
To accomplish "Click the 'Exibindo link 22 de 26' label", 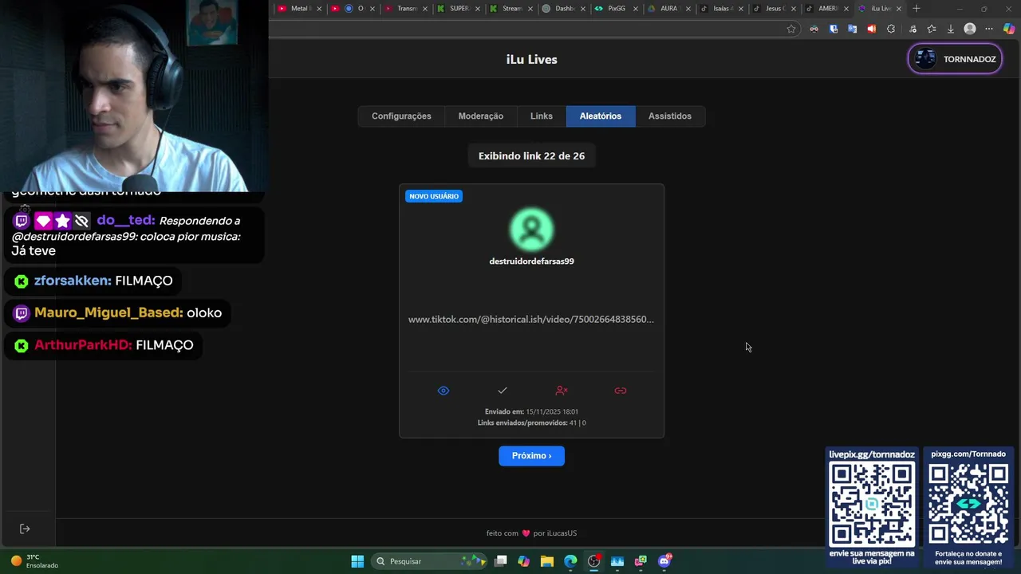I will tap(531, 156).
